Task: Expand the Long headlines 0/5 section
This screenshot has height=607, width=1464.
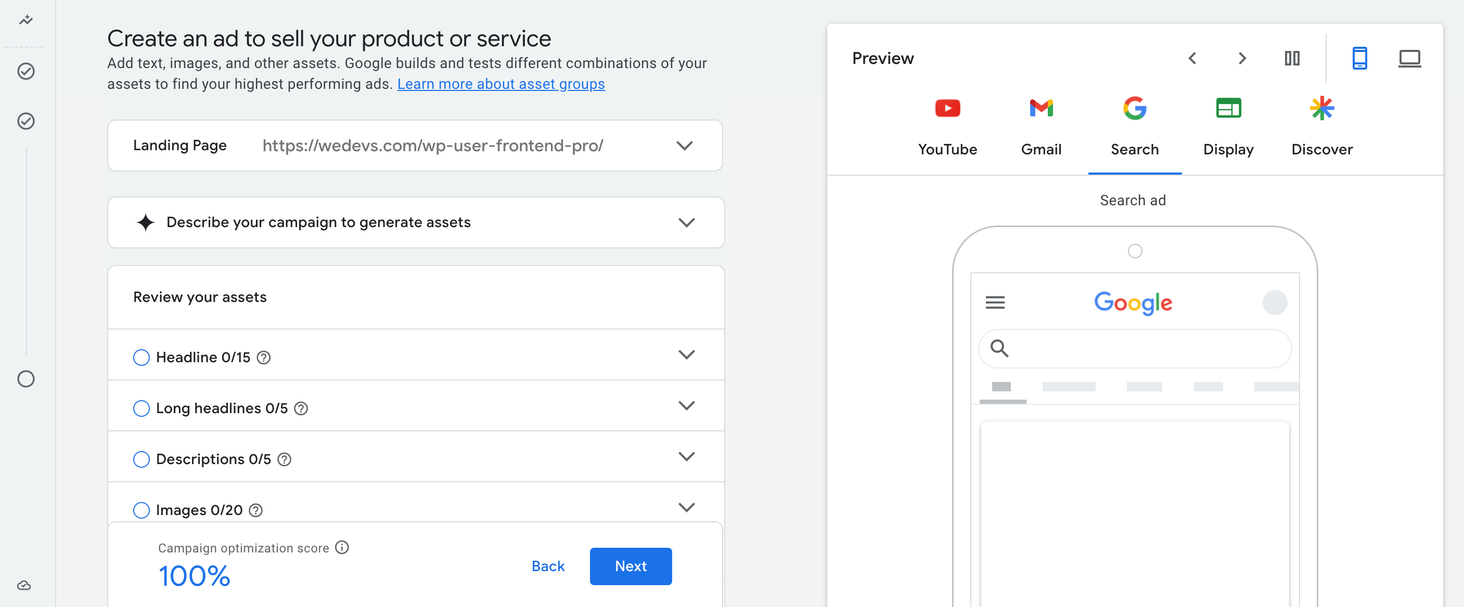Action: [687, 406]
